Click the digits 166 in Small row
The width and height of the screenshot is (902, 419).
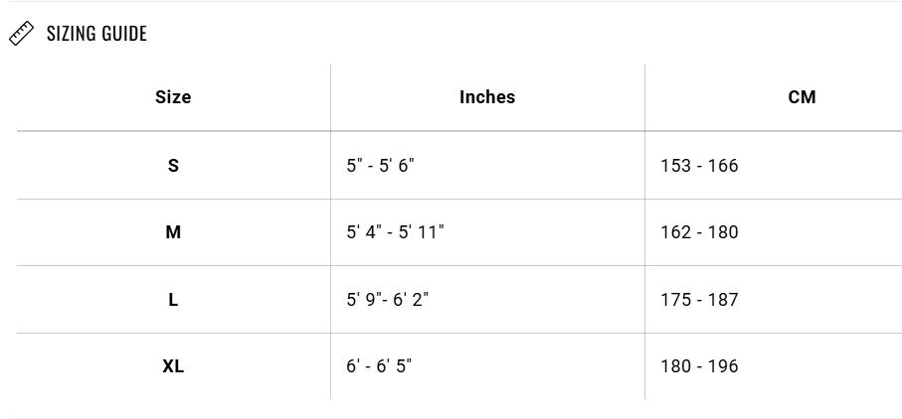pos(723,165)
